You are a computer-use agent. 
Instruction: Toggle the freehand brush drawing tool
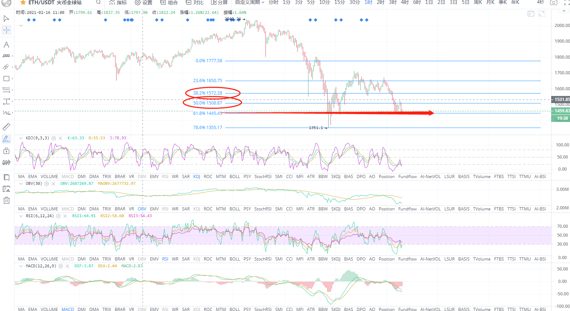coord(6,139)
